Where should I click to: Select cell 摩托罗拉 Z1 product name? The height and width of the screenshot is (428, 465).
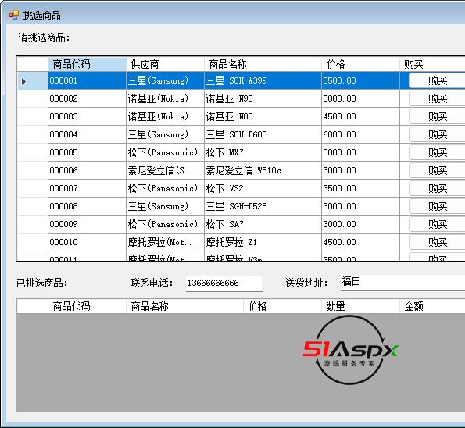point(263,242)
